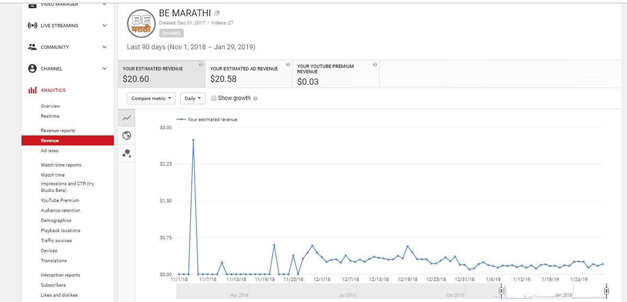The height and width of the screenshot is (302, 627).
Task: Open Interaction reports
Action: click(61, 275)
